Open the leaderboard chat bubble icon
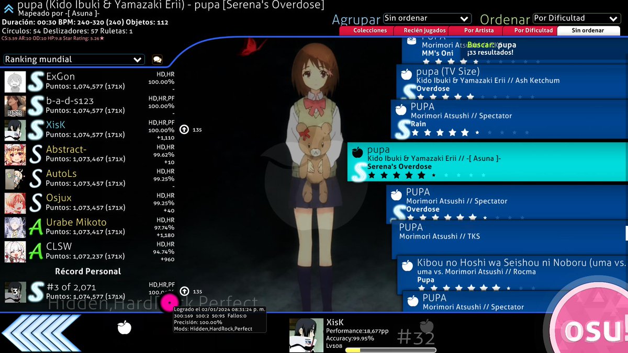The width and height of the screenshot is (628, 353). coord(157,60)
